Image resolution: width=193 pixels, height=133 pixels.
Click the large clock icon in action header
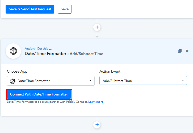tap(13, 51)
